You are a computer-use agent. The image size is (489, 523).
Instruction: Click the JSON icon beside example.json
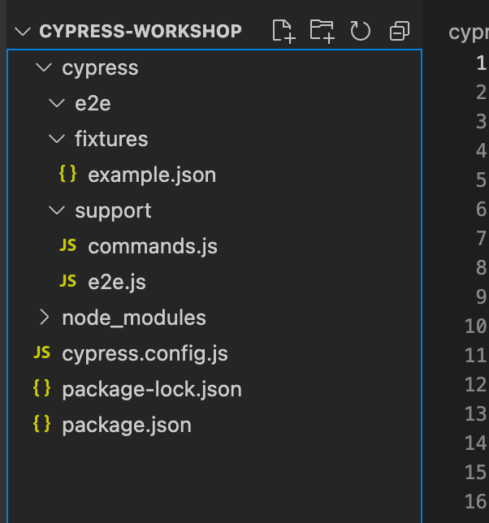67,174
